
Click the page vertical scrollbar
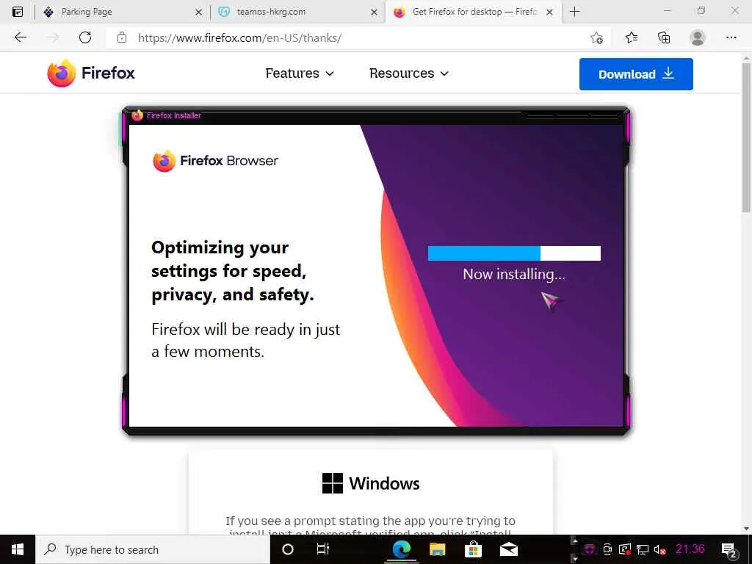point(746,137)
